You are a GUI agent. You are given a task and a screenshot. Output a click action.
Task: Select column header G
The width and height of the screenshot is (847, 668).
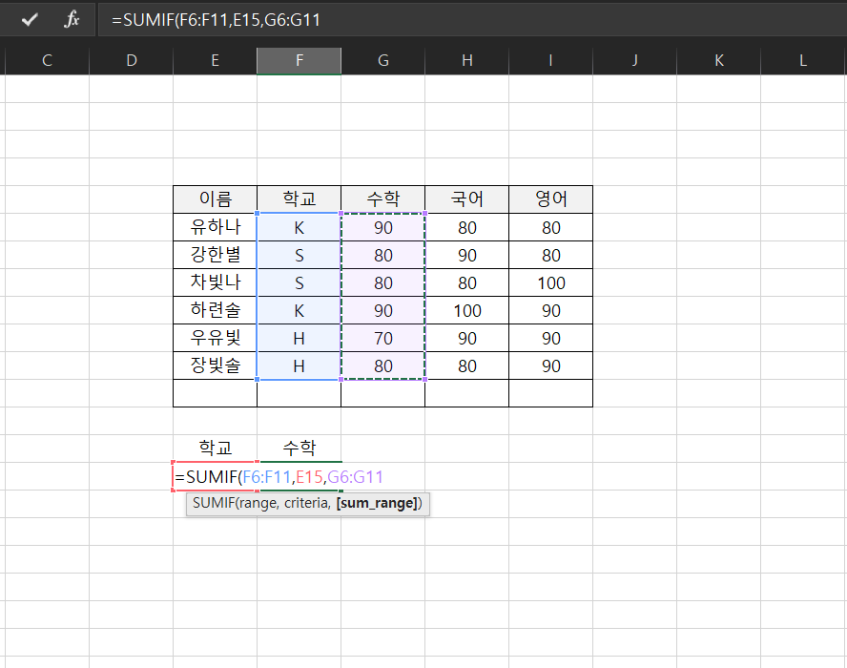pyautogui.click(x=382, y=59)
